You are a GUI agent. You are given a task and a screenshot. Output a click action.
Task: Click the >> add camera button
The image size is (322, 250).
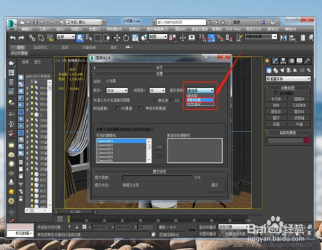(x=159, y=146)
